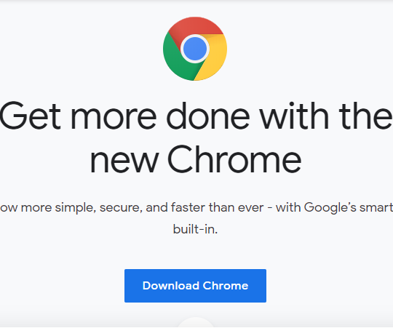Click 'than ever' in the subtitle
The height and width of the screenshot is (328, 393).
click(x=236, y=207)
